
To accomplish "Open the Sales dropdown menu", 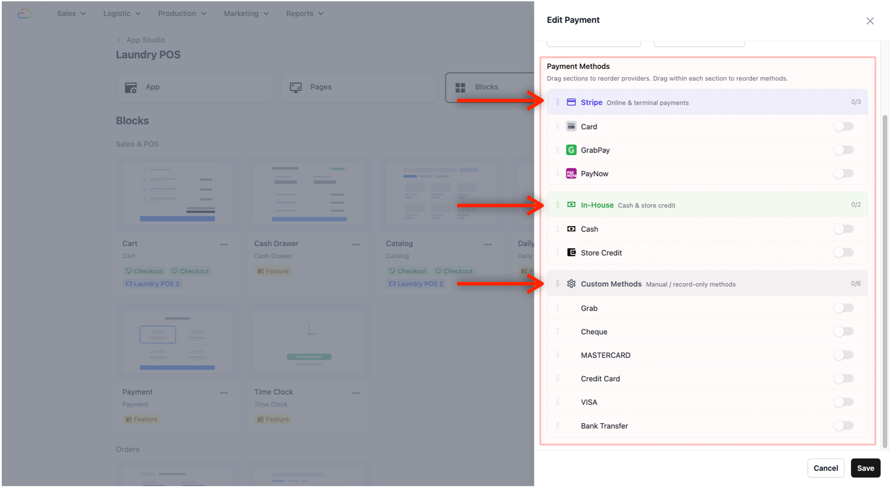I will pyautogui.click(x=71, y=13).
